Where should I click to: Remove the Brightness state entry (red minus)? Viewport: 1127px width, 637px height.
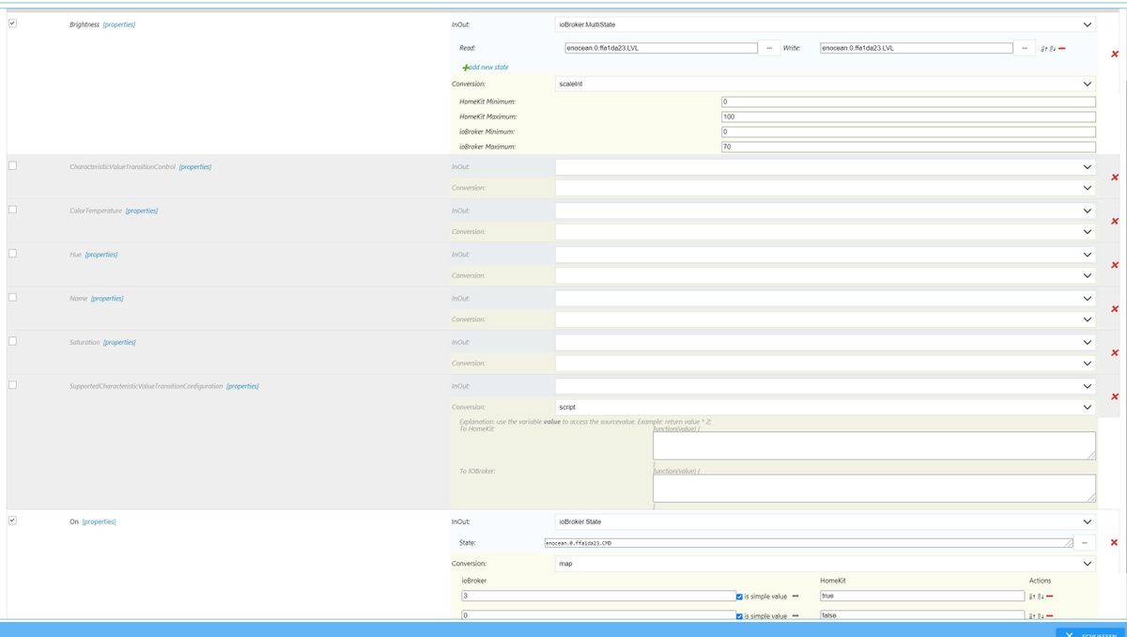(1061, 49)
